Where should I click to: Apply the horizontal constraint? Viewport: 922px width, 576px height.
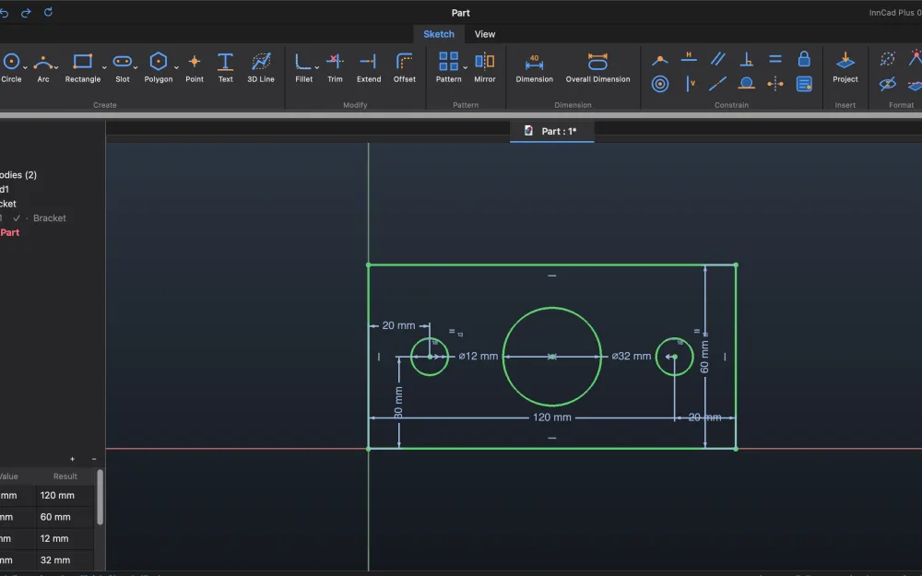point(689,59)
